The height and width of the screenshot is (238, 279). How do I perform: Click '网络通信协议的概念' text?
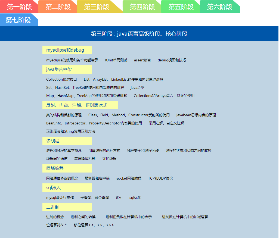tap(62, 178)
